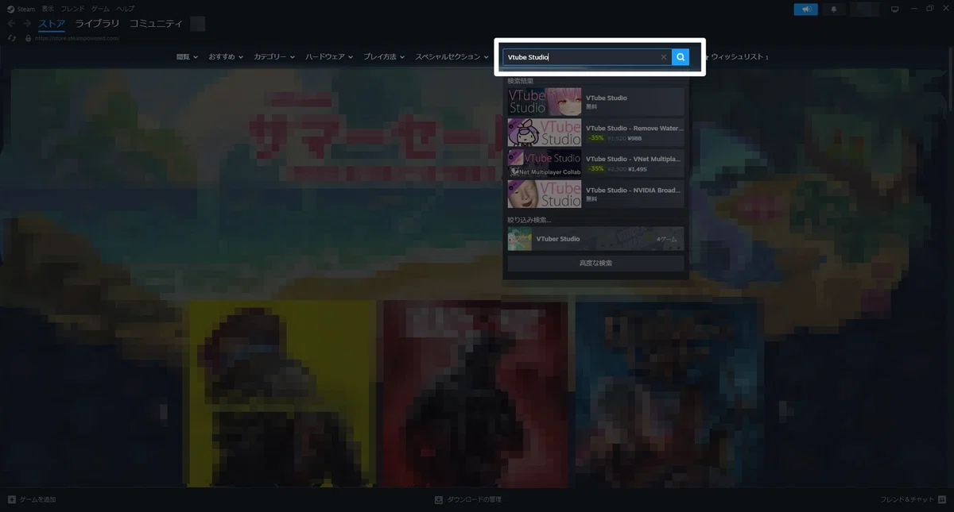Click the ゲームを追加 button
This screenshot has height=512, width=954.
point(32,499)
